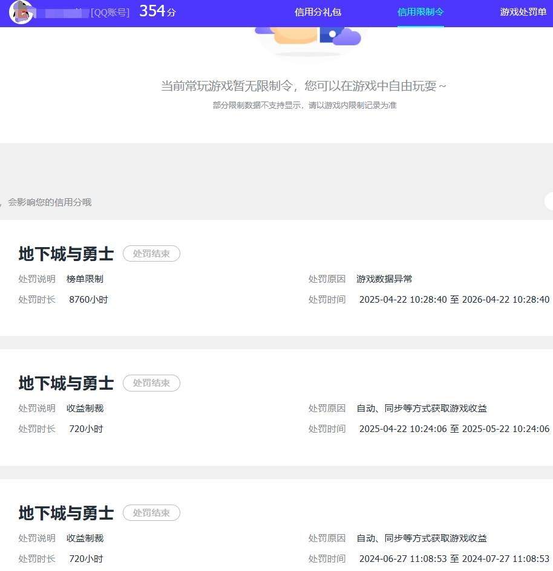Viewport: 553px width, 571px height.
Task: Click the [QQ账号] label
Action: pos(110,13)
